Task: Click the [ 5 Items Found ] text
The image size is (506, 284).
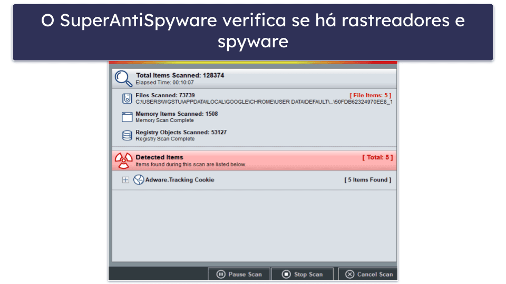Action: [x=367, y=180]
